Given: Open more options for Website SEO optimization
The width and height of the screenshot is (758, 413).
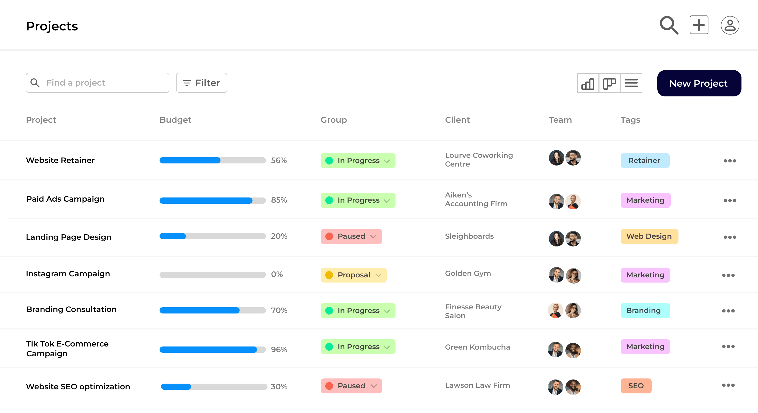Looking at the screenshot, I should tap(728, 385).
